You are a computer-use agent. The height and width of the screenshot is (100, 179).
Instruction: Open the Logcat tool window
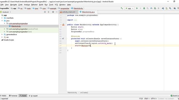(33, 96)
